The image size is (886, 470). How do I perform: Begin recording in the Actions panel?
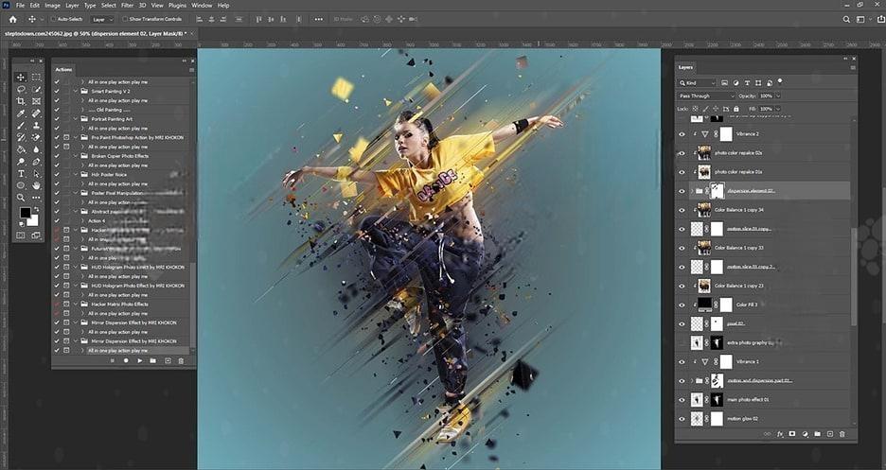(x=126, y=360)
